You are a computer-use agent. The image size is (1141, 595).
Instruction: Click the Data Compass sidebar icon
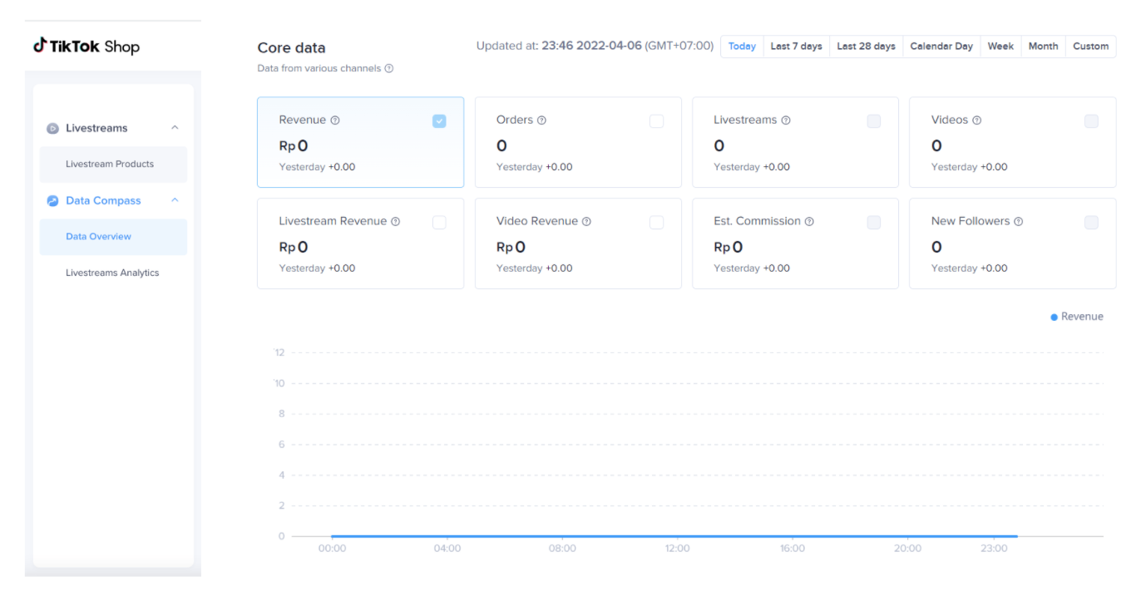coord(52,200)
